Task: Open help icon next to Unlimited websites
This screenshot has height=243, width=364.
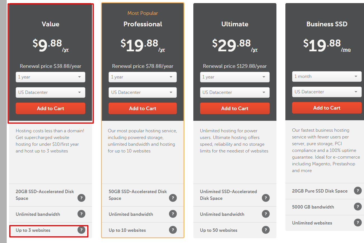Action: (358, 223)
